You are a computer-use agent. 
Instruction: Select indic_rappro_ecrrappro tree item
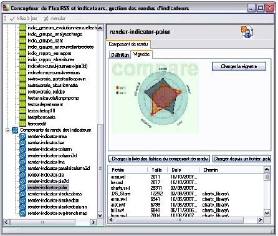coord(49,54)
